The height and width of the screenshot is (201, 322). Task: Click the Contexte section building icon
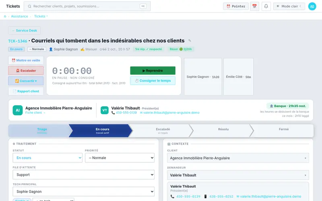point(169,144)
